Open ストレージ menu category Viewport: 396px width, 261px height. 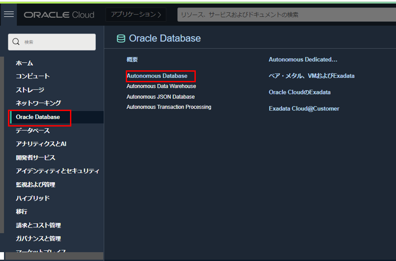(x=30, y=90)
